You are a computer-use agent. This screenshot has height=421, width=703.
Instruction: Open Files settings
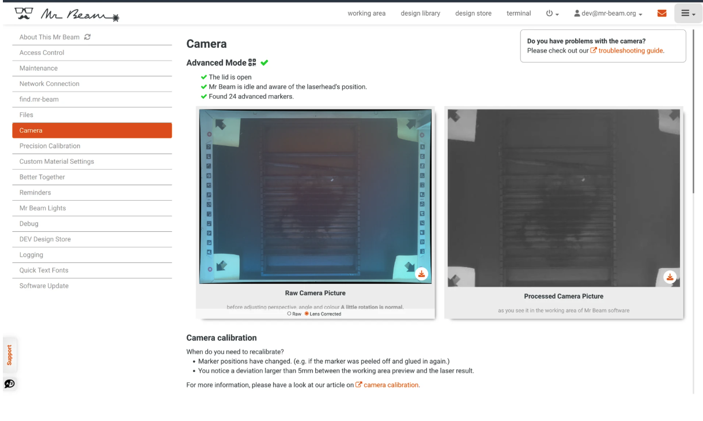point(92,115)
